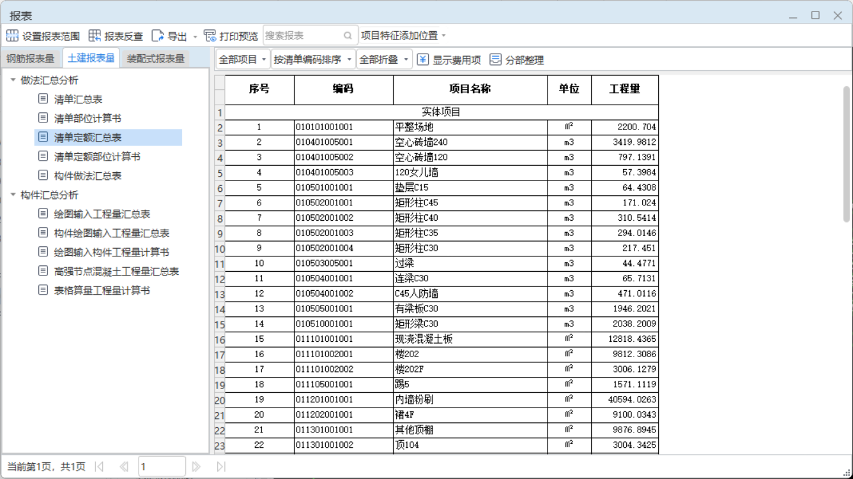This screenshot has height=479, width=853.
Task: Click the 平整场地 cell
Action: coord(470,127)
